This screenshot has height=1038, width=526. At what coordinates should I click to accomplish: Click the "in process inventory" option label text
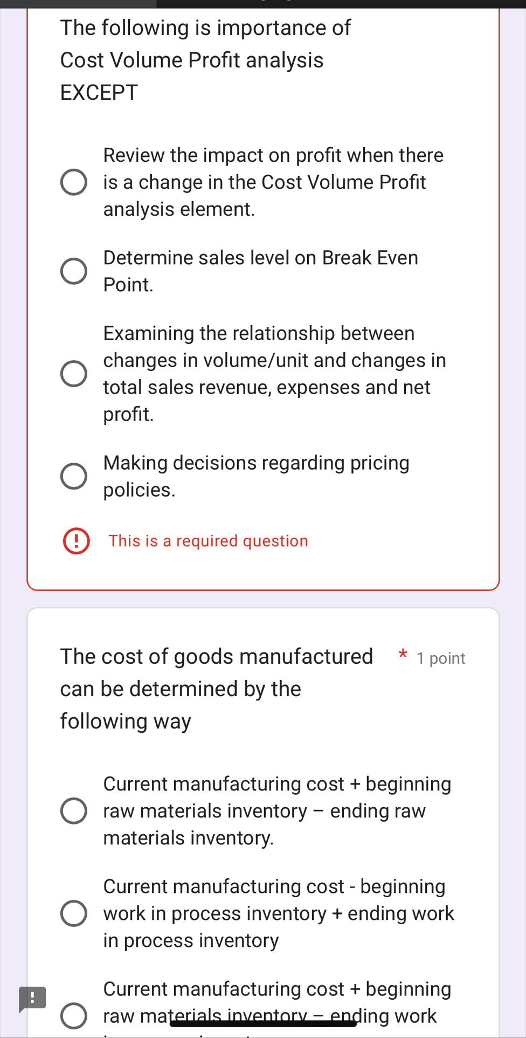[x=191, y=940]
